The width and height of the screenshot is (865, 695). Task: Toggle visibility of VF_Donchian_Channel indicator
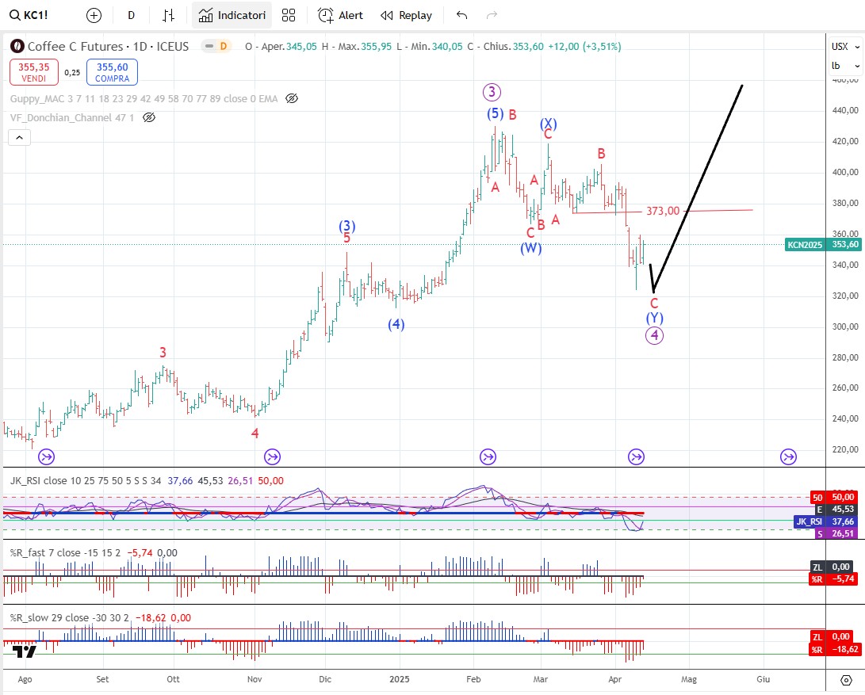tap(149, 117)
